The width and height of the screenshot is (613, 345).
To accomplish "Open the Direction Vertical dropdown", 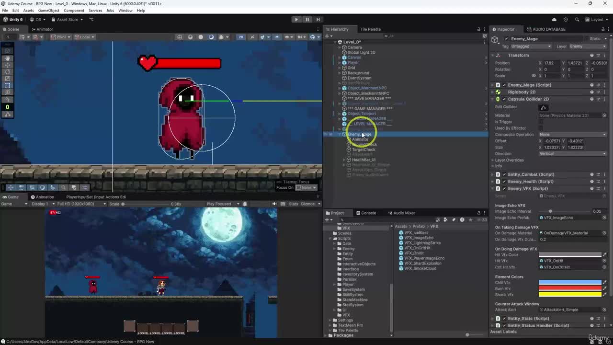I will coord(573,154).
